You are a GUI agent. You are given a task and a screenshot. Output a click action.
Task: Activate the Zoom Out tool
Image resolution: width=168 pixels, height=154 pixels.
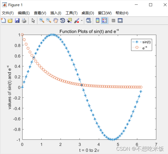coord(49,20)
